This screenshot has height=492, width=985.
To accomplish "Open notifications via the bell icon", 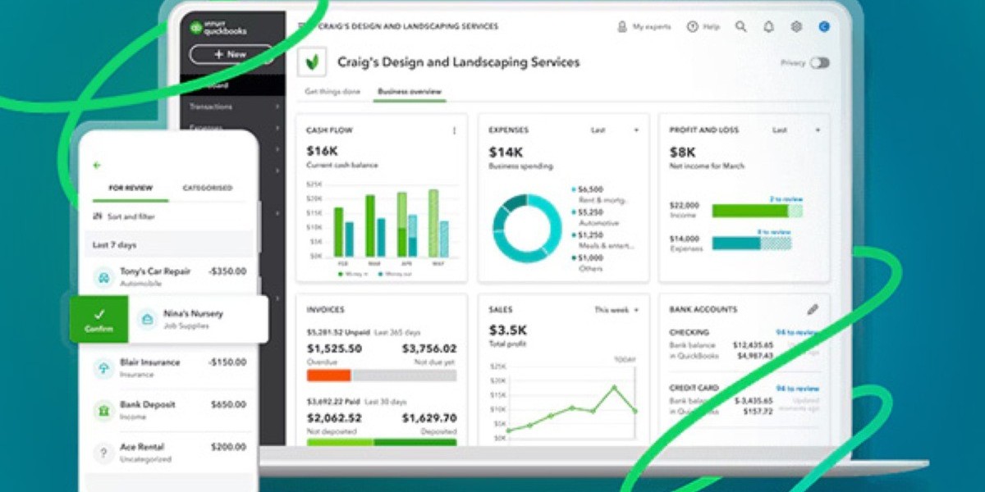I will pos(768,26).
